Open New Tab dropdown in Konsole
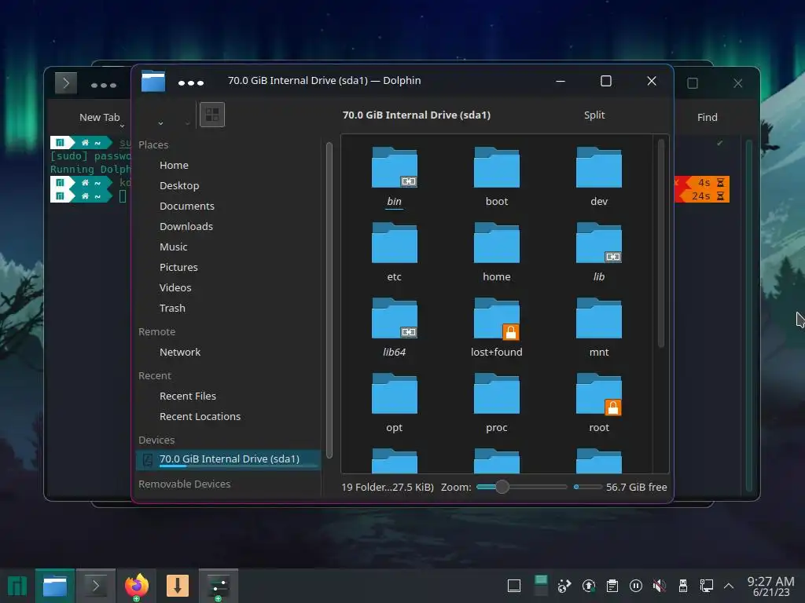Viewport: 805px width, 603px height. point(122,126)
